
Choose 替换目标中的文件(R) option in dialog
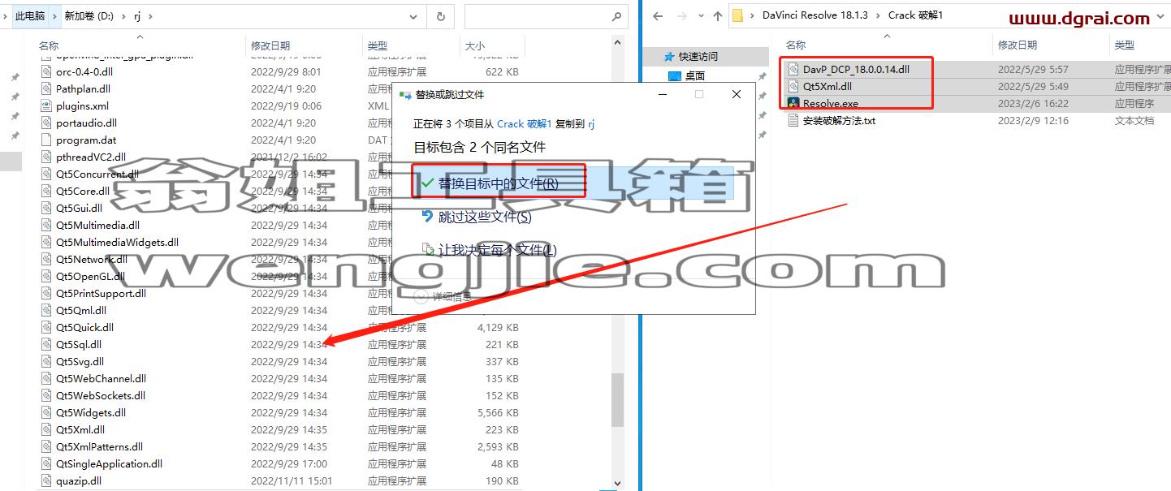pos(573,183)
